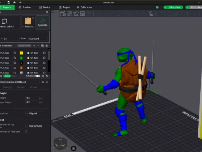
Task: Switch to the Prepare tab
Action: pos(7,7)
